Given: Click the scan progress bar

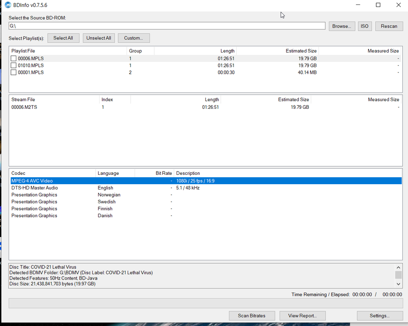Looking at the screenshot, I should click(x=205, y=303).
